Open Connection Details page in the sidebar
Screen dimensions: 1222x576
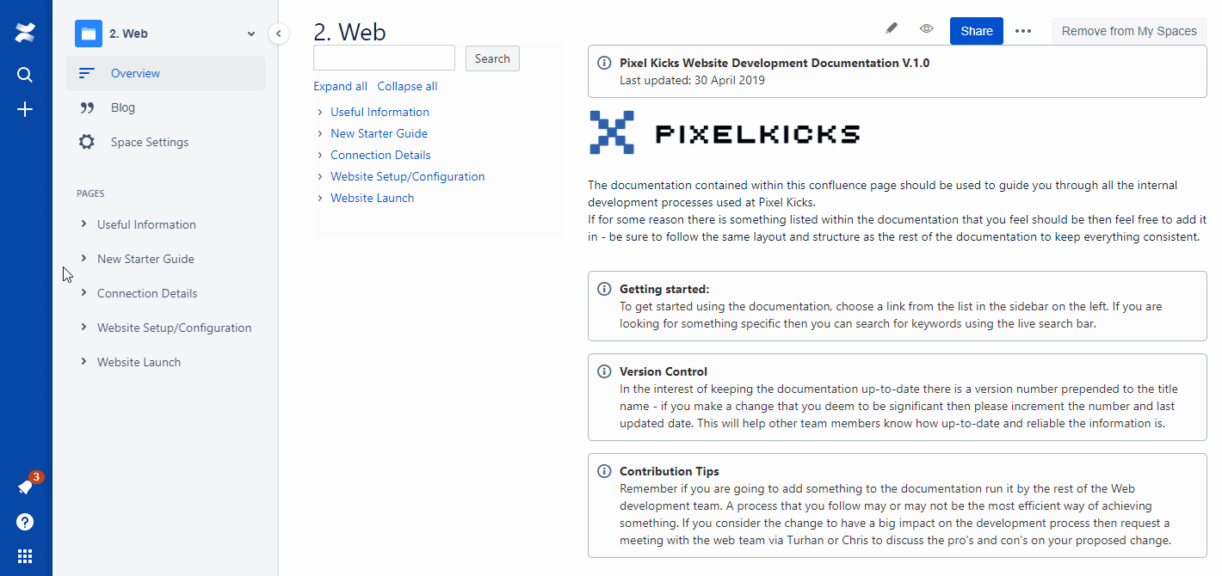147,293
